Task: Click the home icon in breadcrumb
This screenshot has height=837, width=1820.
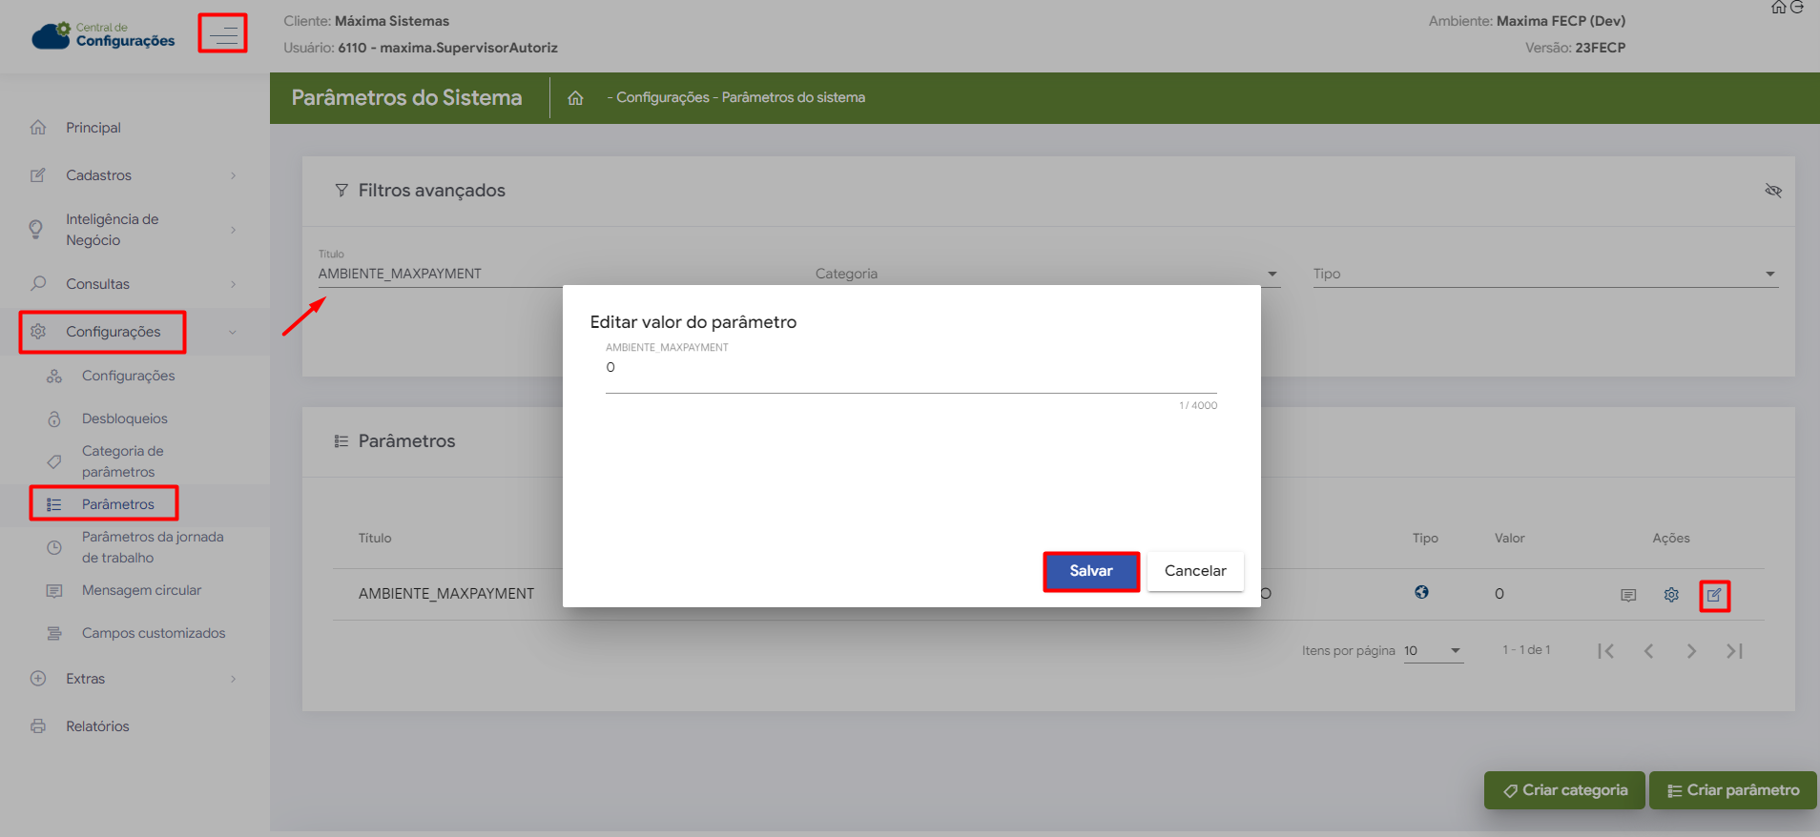Action: coord(575,98)
